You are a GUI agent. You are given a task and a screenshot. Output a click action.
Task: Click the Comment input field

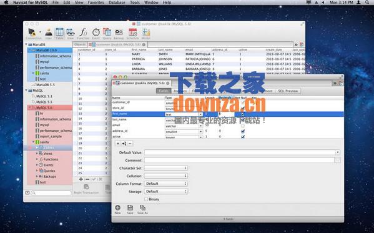pyautogui.click(x=240, y=160)
